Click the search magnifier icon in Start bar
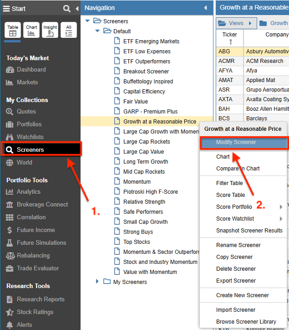 [x=66, y=9]
